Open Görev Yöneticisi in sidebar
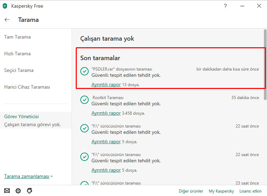The width and height of the screenshot is (267, 196). tap(21, 116)
